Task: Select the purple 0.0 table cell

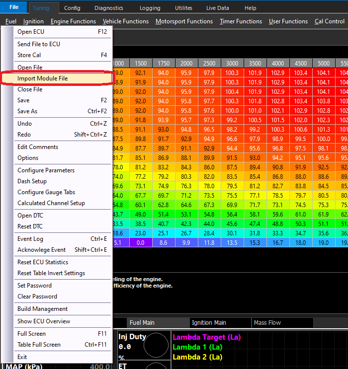Action: (x=140, y=243)
